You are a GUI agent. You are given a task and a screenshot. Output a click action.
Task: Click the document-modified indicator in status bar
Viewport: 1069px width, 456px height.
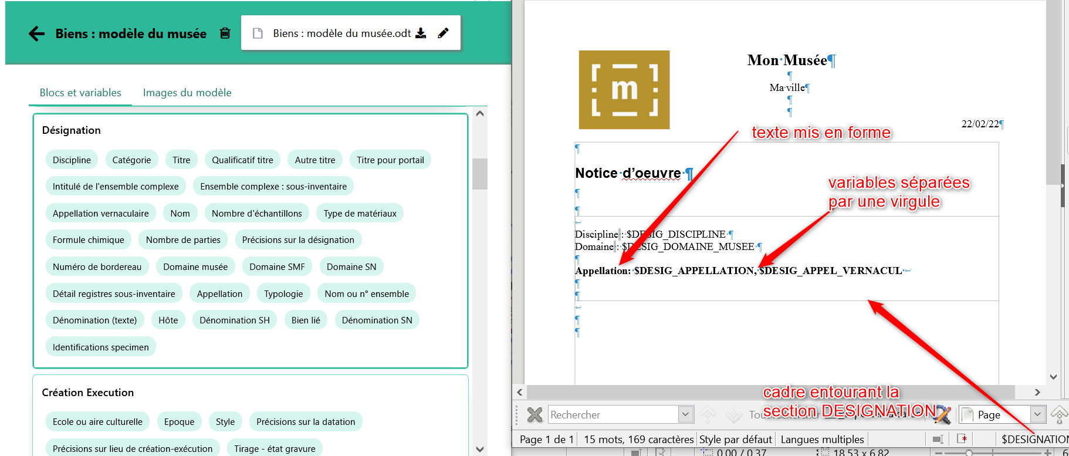tap(962, 438)
